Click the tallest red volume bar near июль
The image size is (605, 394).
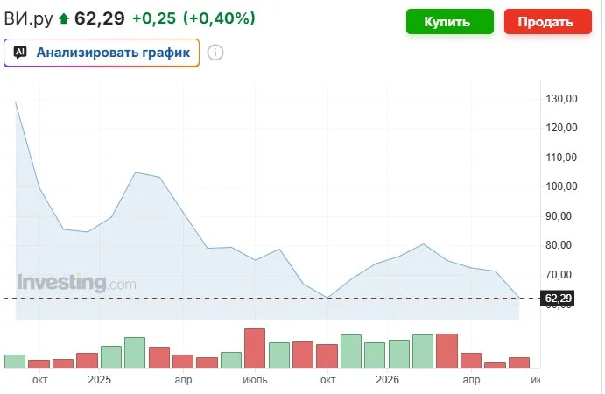(255, 348)
